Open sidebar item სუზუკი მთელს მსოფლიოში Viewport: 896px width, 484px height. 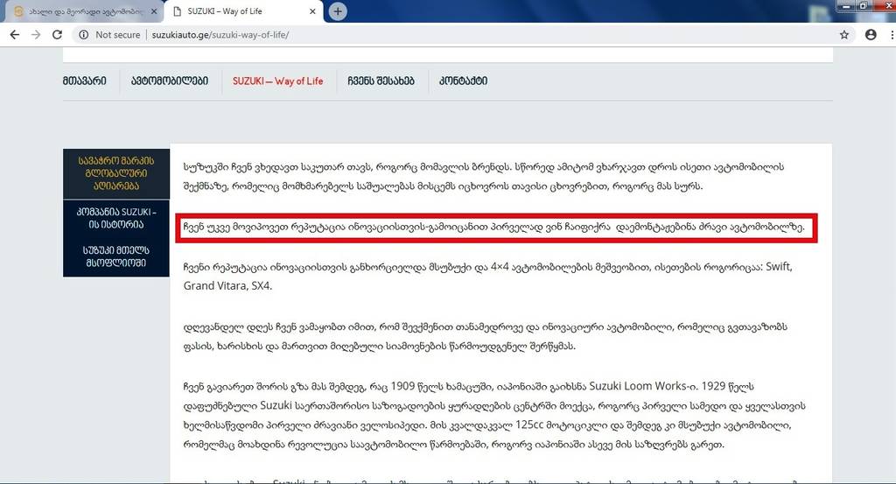(116, 256)
